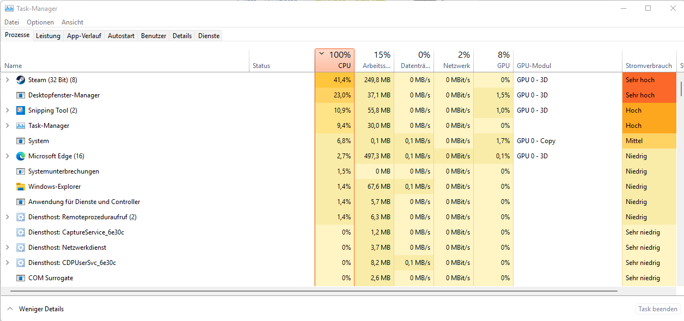Open the Ansicht menu

tap(72, 22)
